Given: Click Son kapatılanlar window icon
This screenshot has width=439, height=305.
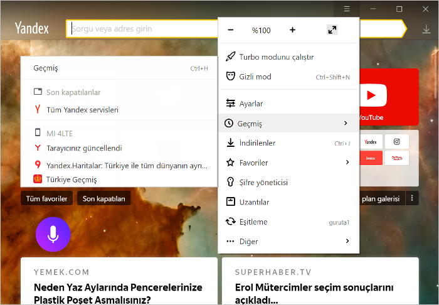Looking at the screenshot, I should (38, 92).
